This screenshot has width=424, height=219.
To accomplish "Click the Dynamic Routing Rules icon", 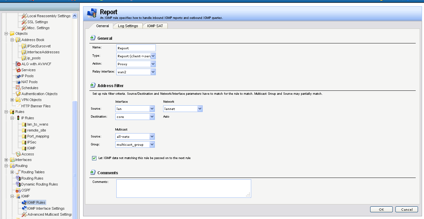I will click(18, 184).
